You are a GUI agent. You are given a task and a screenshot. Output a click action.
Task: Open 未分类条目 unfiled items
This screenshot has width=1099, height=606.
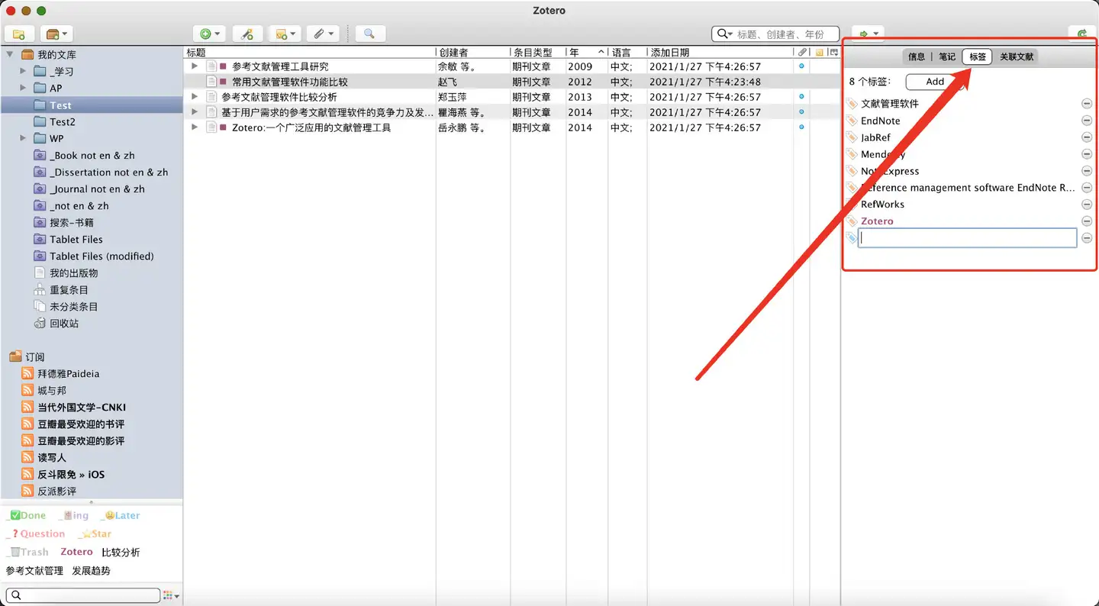coord(73,307)
